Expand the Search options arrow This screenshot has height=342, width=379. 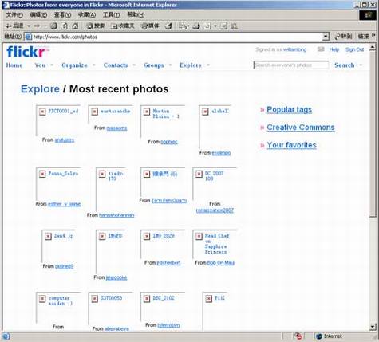coord(361,65)
